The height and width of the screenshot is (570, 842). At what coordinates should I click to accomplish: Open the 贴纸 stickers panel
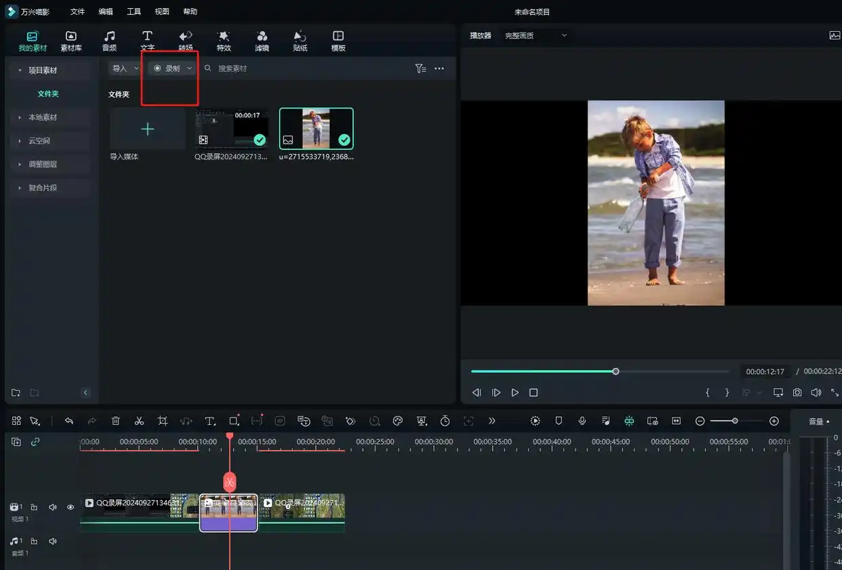coord(300,41)
